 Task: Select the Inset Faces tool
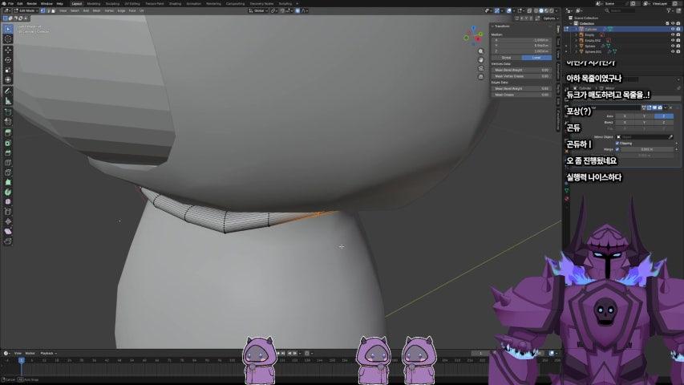pos(8,144)
